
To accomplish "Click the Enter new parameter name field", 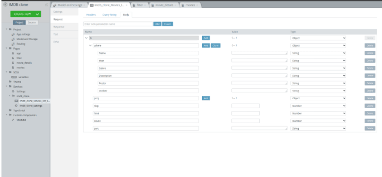I will point(118,24).
